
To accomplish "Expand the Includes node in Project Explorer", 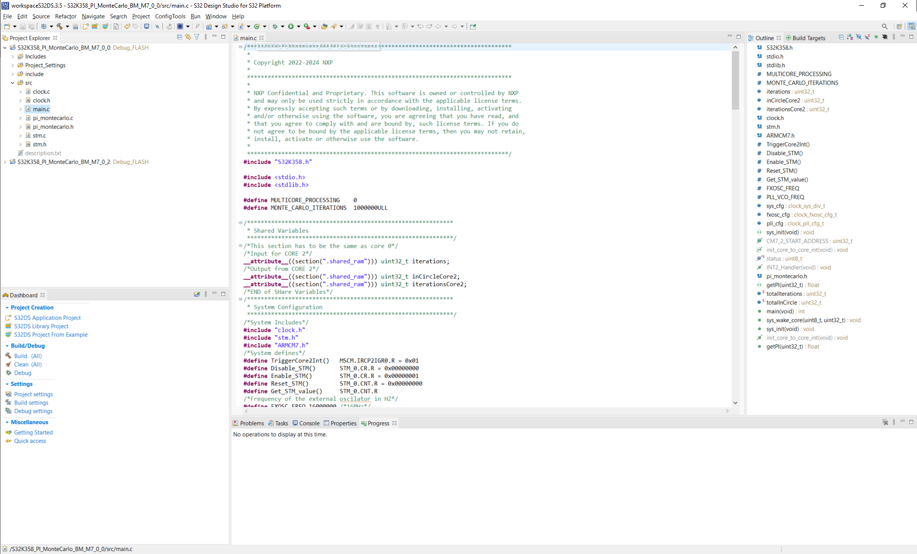I will tap(13, 56).
